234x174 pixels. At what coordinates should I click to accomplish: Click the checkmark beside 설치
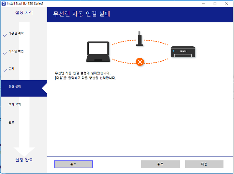[5, 70]
